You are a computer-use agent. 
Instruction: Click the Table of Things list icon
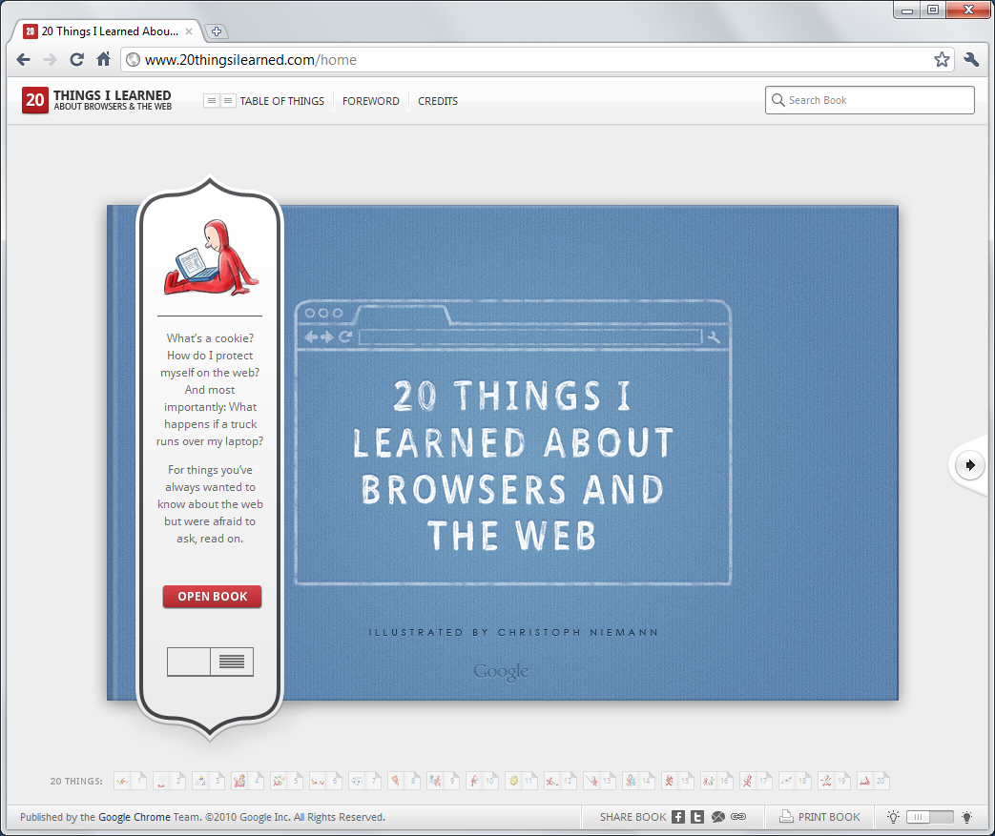(x=219, y=101)
